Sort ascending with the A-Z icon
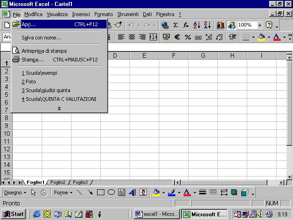This screenshot has height=220, width=293. coord(196,25)
